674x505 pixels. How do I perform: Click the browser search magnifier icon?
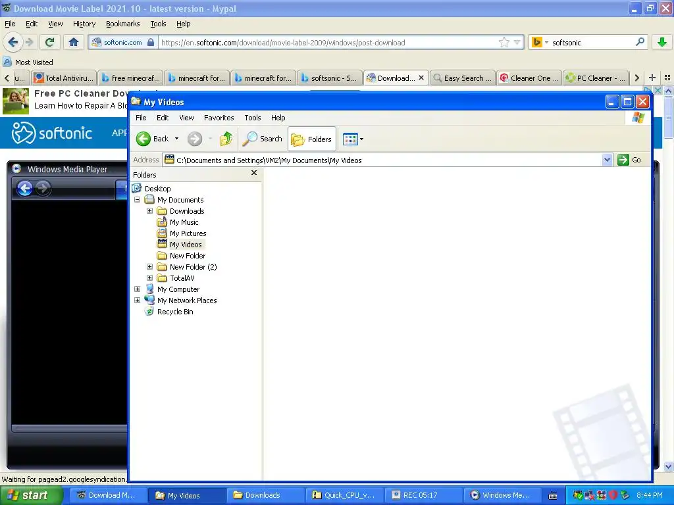coord(640,42)
